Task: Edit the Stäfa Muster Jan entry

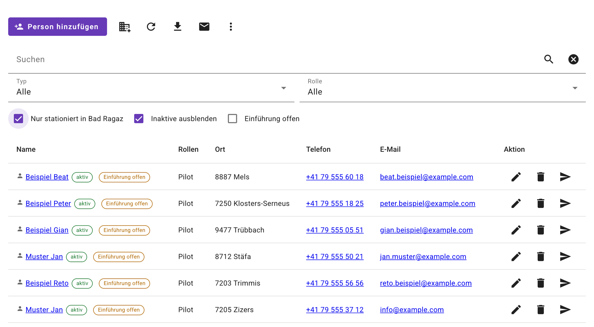Action: (516, 257)
